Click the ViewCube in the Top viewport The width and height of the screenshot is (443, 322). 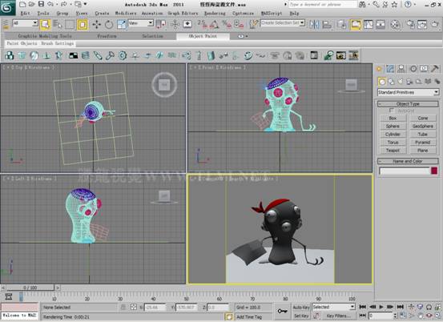coord(164,84)
